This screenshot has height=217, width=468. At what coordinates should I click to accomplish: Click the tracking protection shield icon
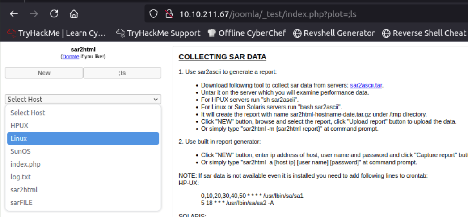tap(154, 14)
